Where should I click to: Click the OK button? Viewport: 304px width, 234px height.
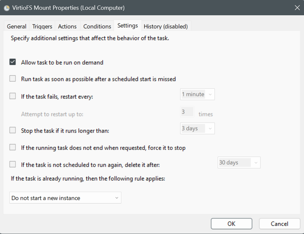tap(232, 224)
